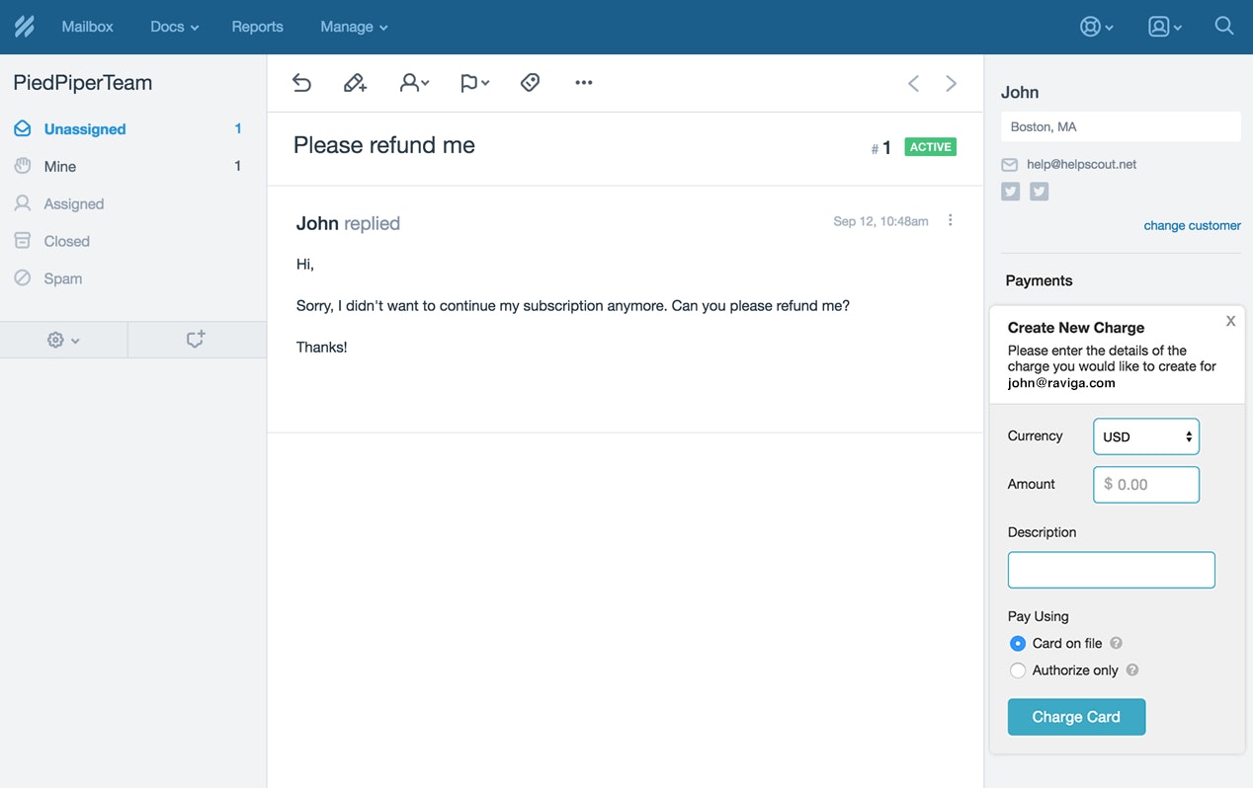Click the envelope email icon

point(1010,165)
